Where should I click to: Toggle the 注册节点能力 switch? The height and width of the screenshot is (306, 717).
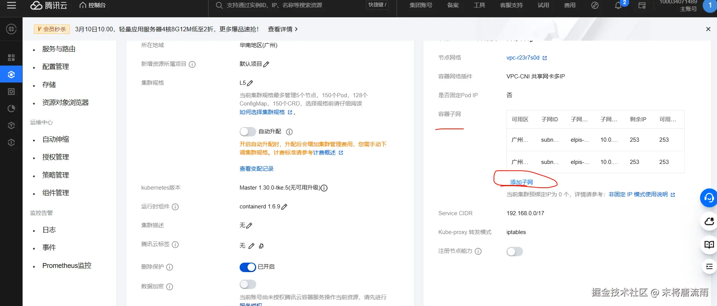(514, 251)
